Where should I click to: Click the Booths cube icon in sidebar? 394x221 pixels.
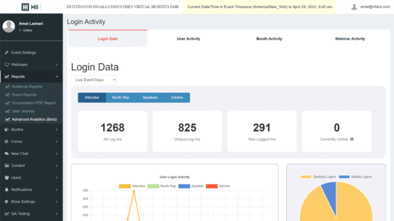(x=7, y=130)
